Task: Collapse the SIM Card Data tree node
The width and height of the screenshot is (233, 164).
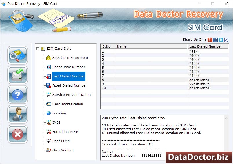Action: tap(38, 49)
